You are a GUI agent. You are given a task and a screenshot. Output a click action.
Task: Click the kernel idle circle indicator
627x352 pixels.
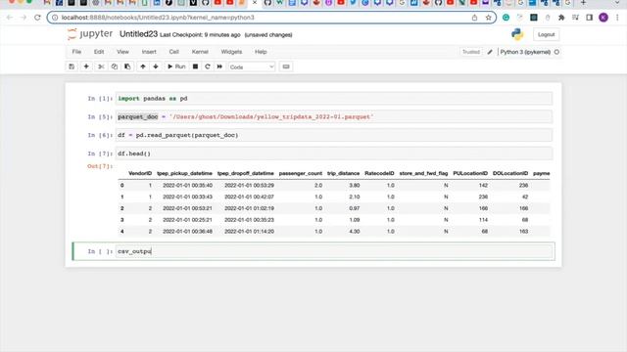coord(556,52)
